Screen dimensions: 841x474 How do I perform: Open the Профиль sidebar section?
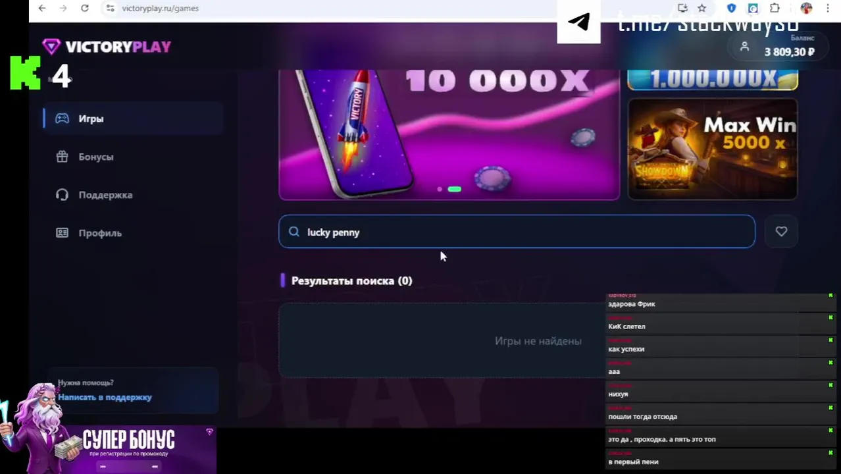(133, 233)
